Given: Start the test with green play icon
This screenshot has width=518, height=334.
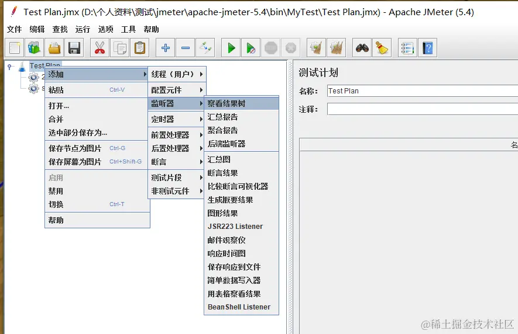Looking at the screenshot, I should click(231, 48).
